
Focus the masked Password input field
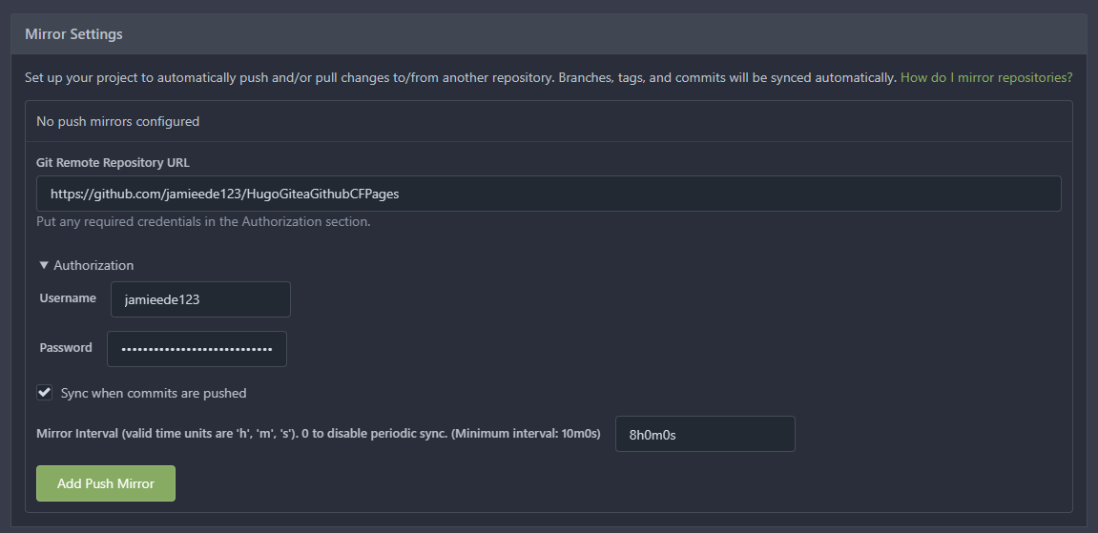(x=197, y=349)
